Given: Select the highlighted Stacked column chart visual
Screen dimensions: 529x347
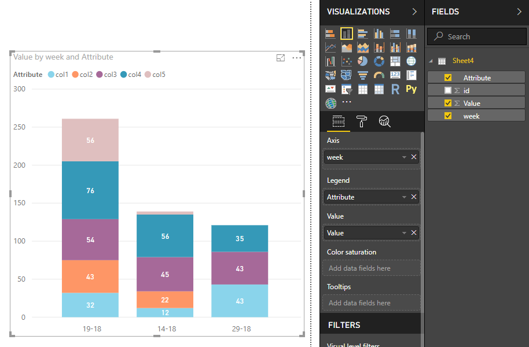Looking at the screenshot, I should coord(347,34).
